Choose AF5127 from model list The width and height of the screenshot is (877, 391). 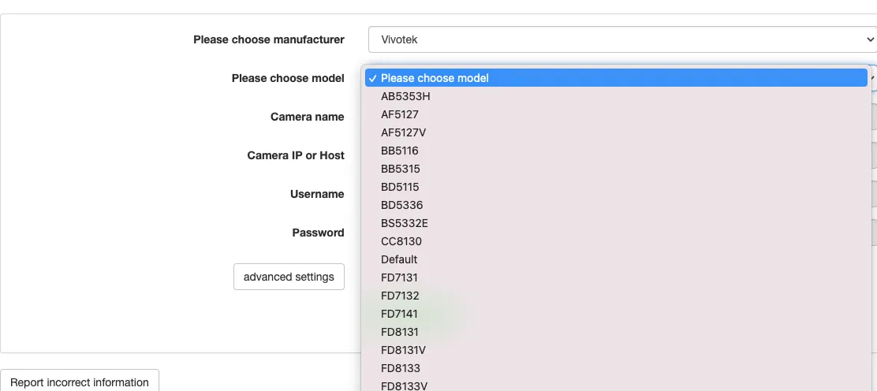coord(616,114)
